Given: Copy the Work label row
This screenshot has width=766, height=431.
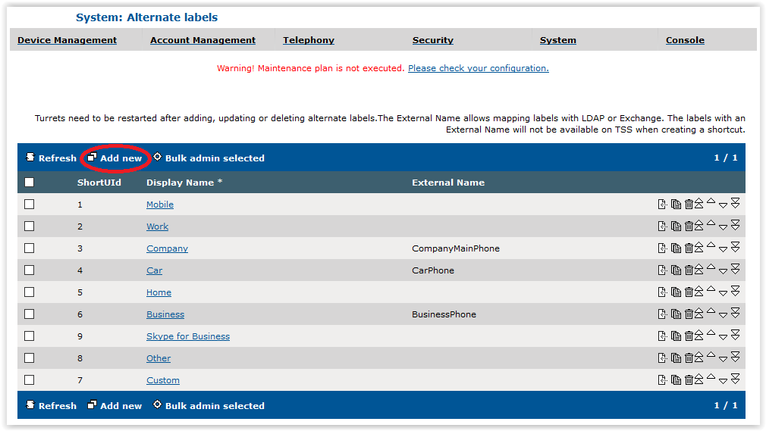Looking at the screenshot, I should (676, 226).
